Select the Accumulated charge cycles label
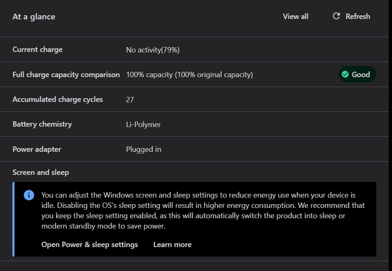Screen dimensions: 392x271 pos(58,99)
